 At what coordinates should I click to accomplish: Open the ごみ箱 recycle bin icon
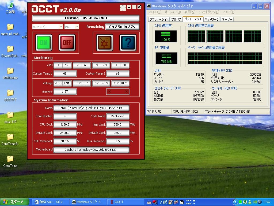pos(10,7)
